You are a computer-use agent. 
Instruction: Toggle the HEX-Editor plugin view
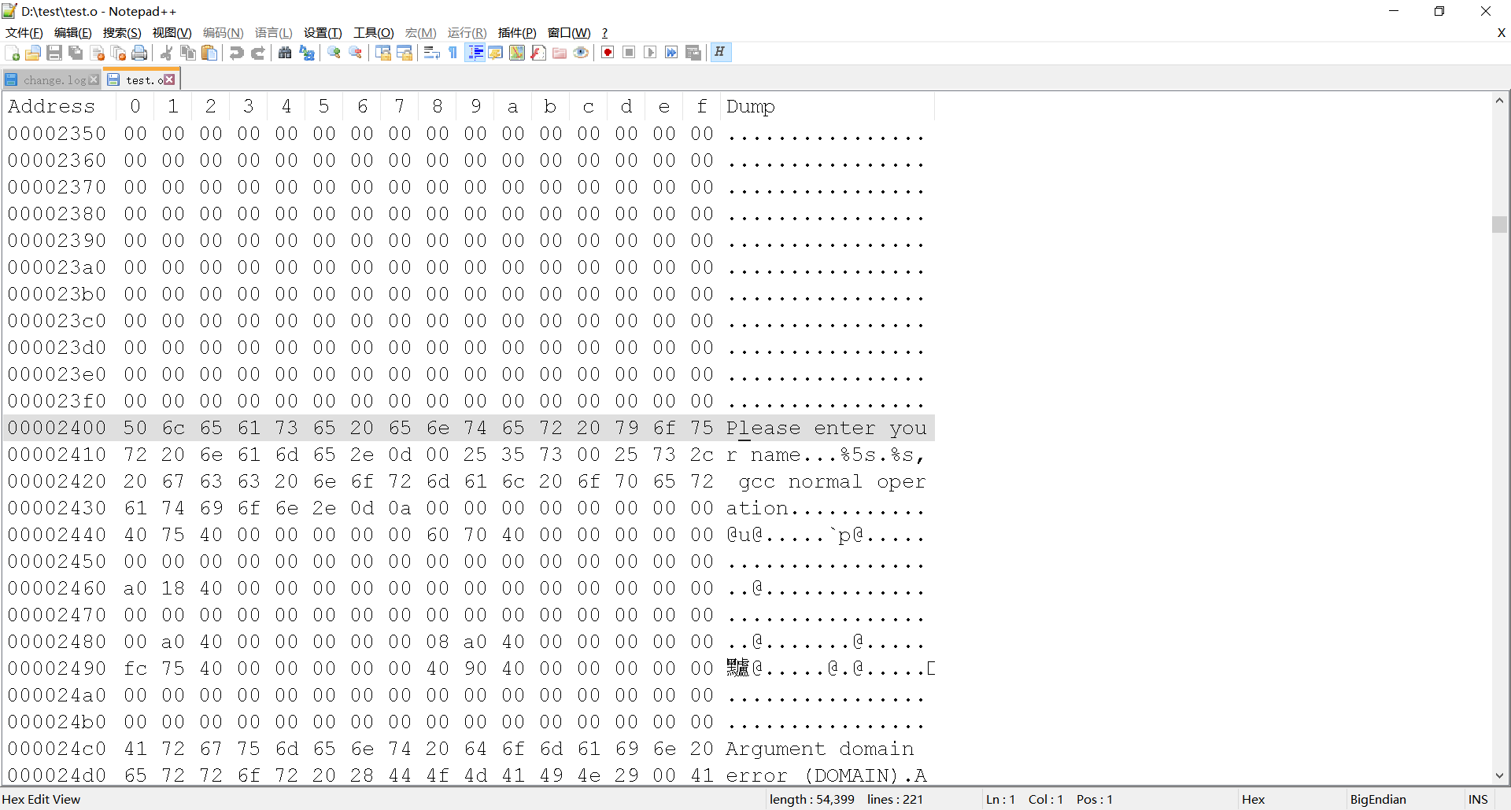tap(721, 52)
